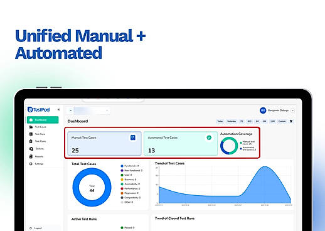Toggle the Passed legend in Active Test Runs
Screen dimensions: 325x231
127,228
